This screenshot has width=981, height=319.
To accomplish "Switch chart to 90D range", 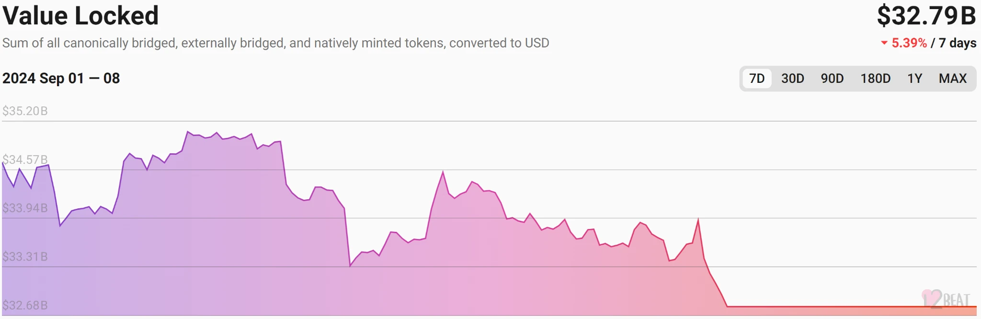I will coord(832,79).
